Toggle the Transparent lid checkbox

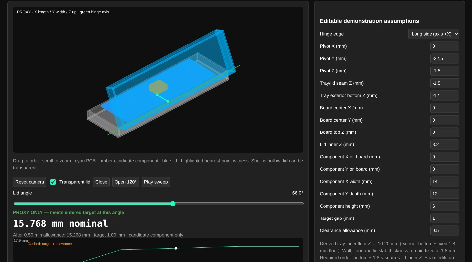(53, 182)
